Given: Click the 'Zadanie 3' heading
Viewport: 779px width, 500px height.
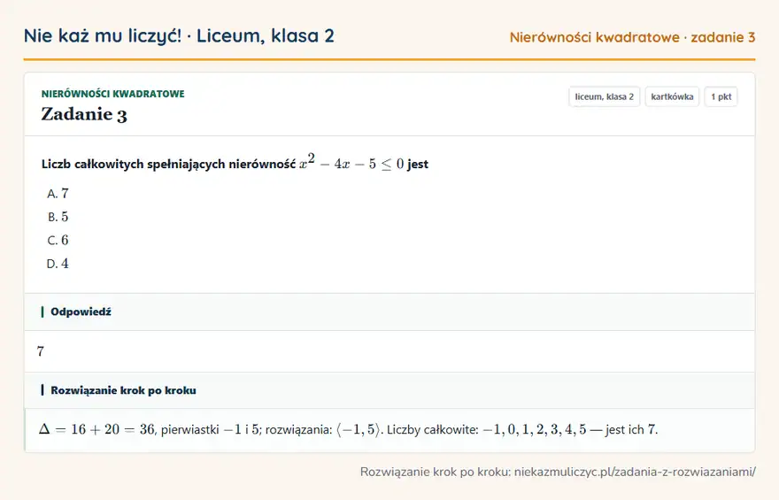Looking at the screenshot, I should 84,114.
